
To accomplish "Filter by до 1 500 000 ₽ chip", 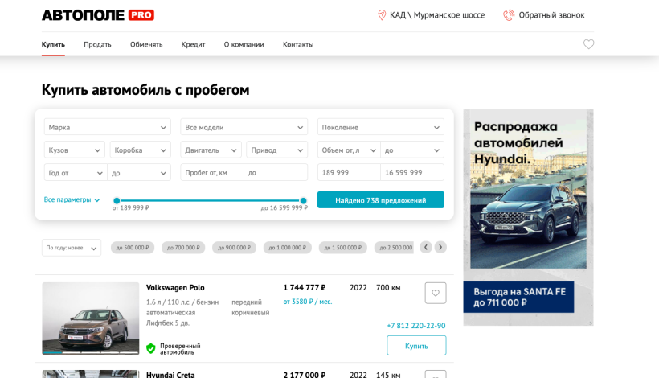I will pos(343,248).
